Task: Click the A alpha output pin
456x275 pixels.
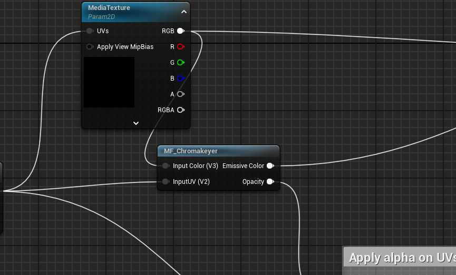Action: pos(181,94)
